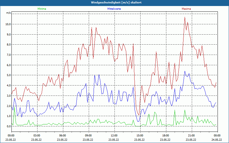Viewport: 229px width, 143px height.
Task: Click the '7,0' y-axis value
Action: tap(9, 55)
